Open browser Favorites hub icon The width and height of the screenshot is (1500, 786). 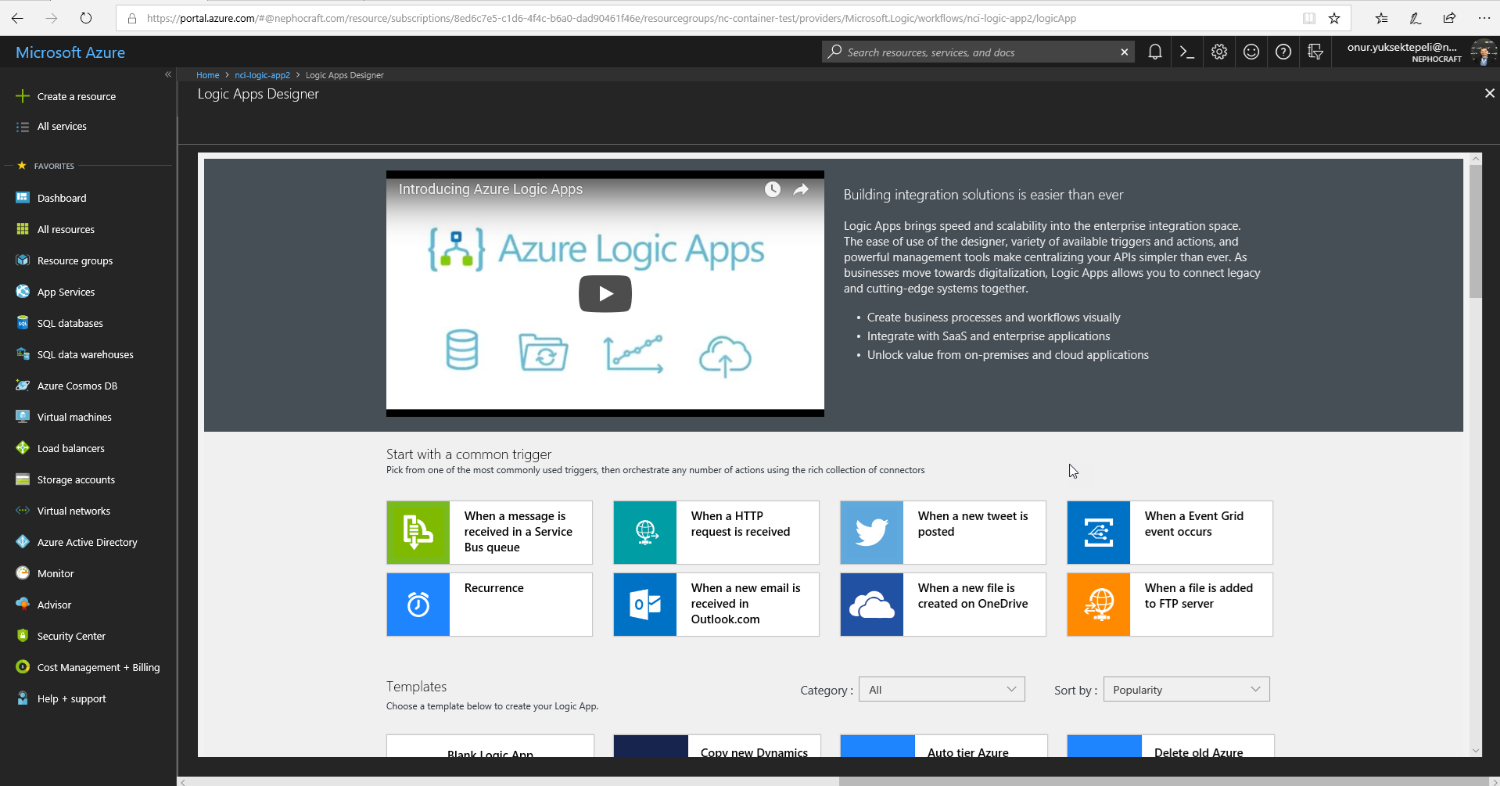click(x=1382, y=18)
